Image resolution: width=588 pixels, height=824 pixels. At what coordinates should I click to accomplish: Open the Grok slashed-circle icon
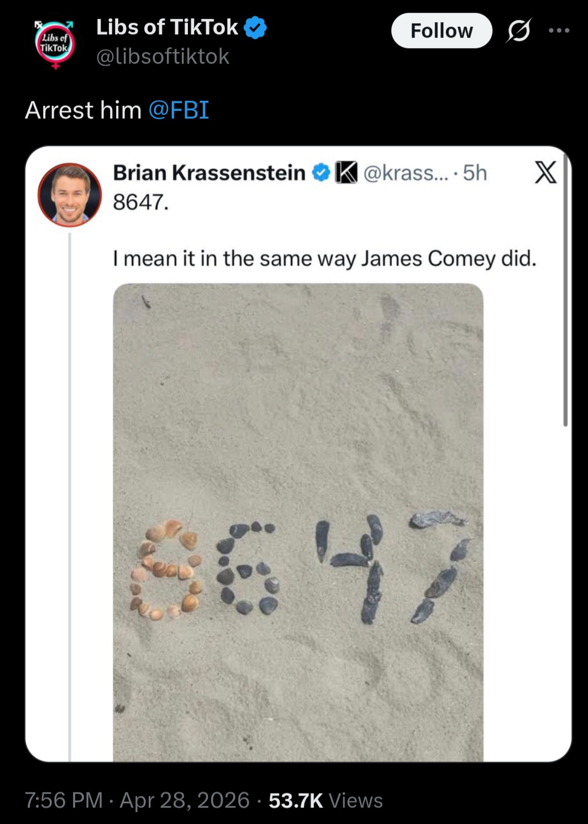(519, 31)
